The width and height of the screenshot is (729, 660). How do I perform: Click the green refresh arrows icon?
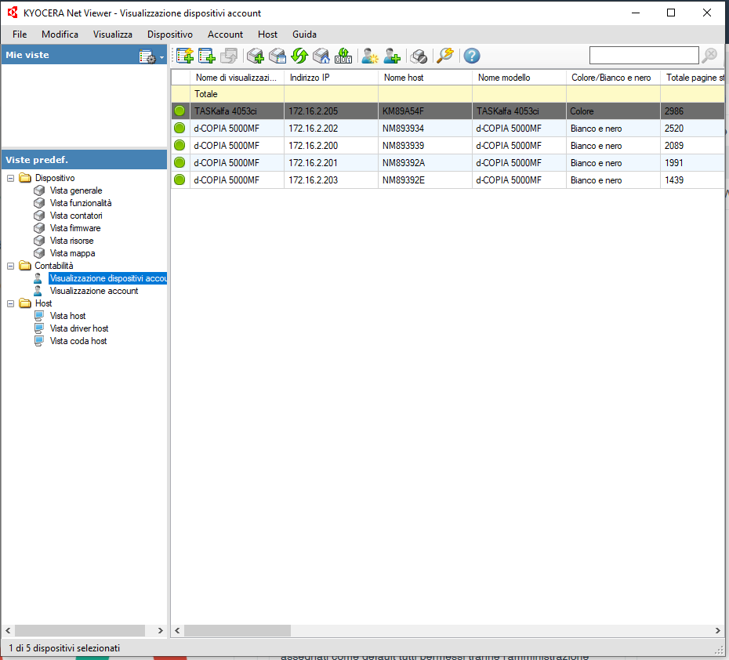coord(299,56)
